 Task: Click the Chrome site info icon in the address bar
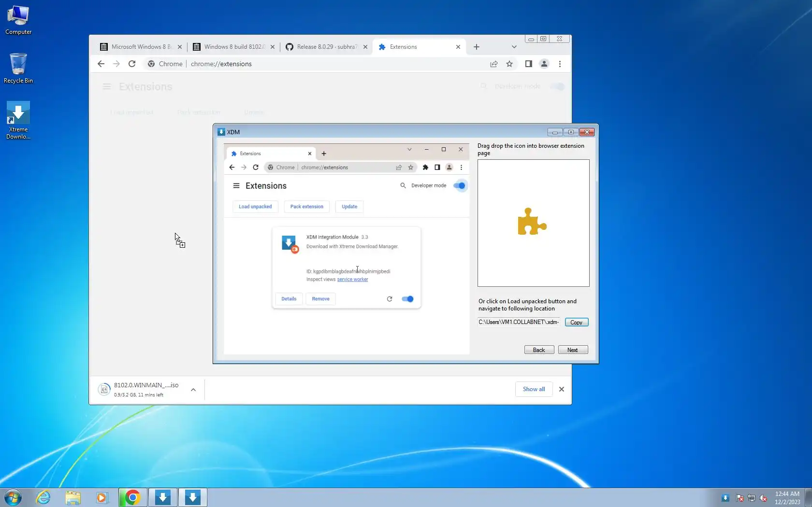[151, 64]
